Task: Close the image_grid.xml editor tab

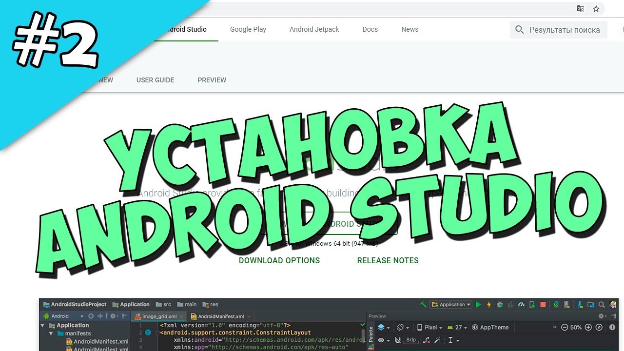Action: (x=181, y=317)
